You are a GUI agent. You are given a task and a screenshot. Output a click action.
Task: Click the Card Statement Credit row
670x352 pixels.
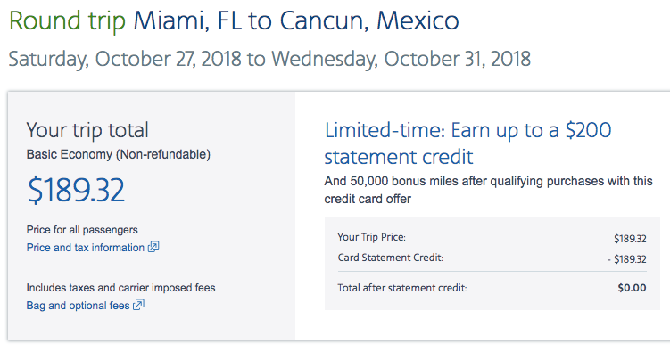click(x=492, y=258)
